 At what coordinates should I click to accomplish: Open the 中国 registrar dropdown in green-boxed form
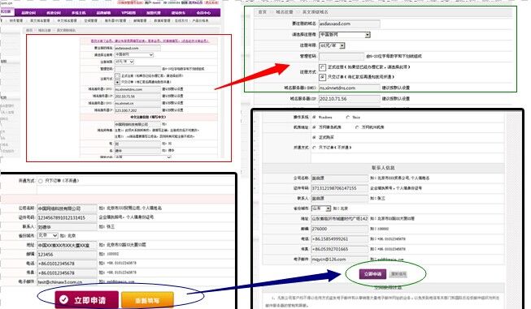[x=345, y=35]
